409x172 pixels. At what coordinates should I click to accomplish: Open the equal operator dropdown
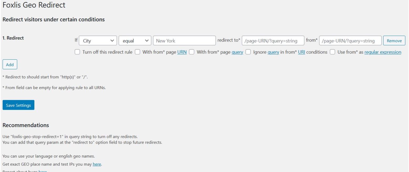(135, 41)
